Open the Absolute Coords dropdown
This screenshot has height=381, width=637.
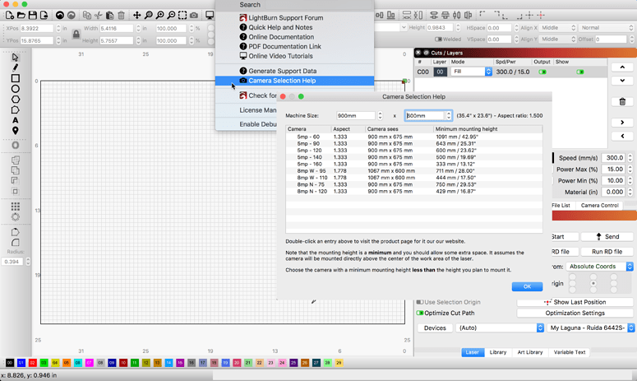600,267
